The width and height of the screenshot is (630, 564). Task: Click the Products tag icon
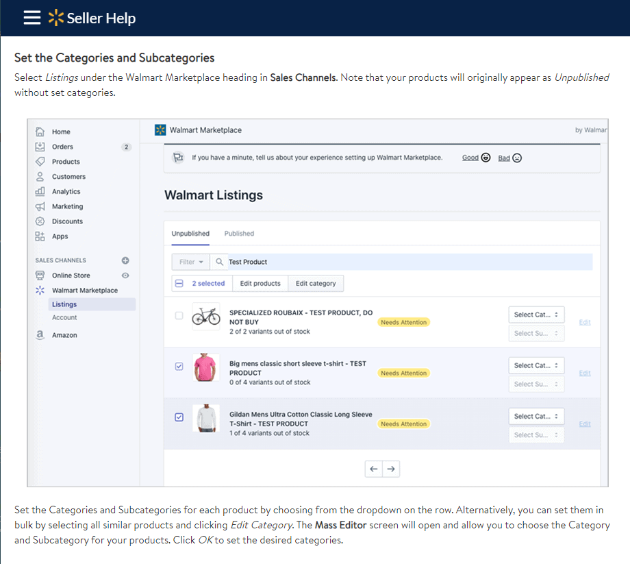[x=40, y=161]
